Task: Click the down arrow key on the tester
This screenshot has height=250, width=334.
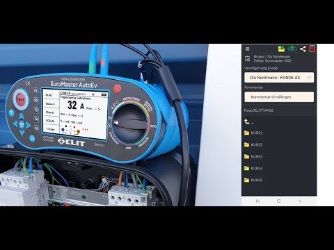Action: tap(22, 133)
